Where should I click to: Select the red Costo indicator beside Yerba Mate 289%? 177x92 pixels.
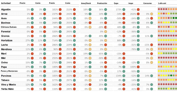[74, 89]
